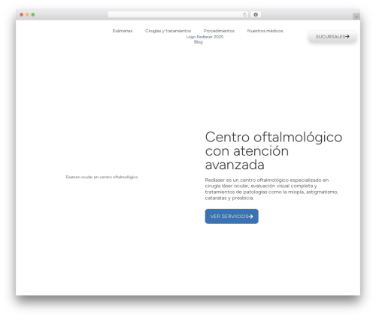This screenshot has width=376, height=318.
Task: Select Procedimientos in the navigation
Action: (x=219, y=31)
